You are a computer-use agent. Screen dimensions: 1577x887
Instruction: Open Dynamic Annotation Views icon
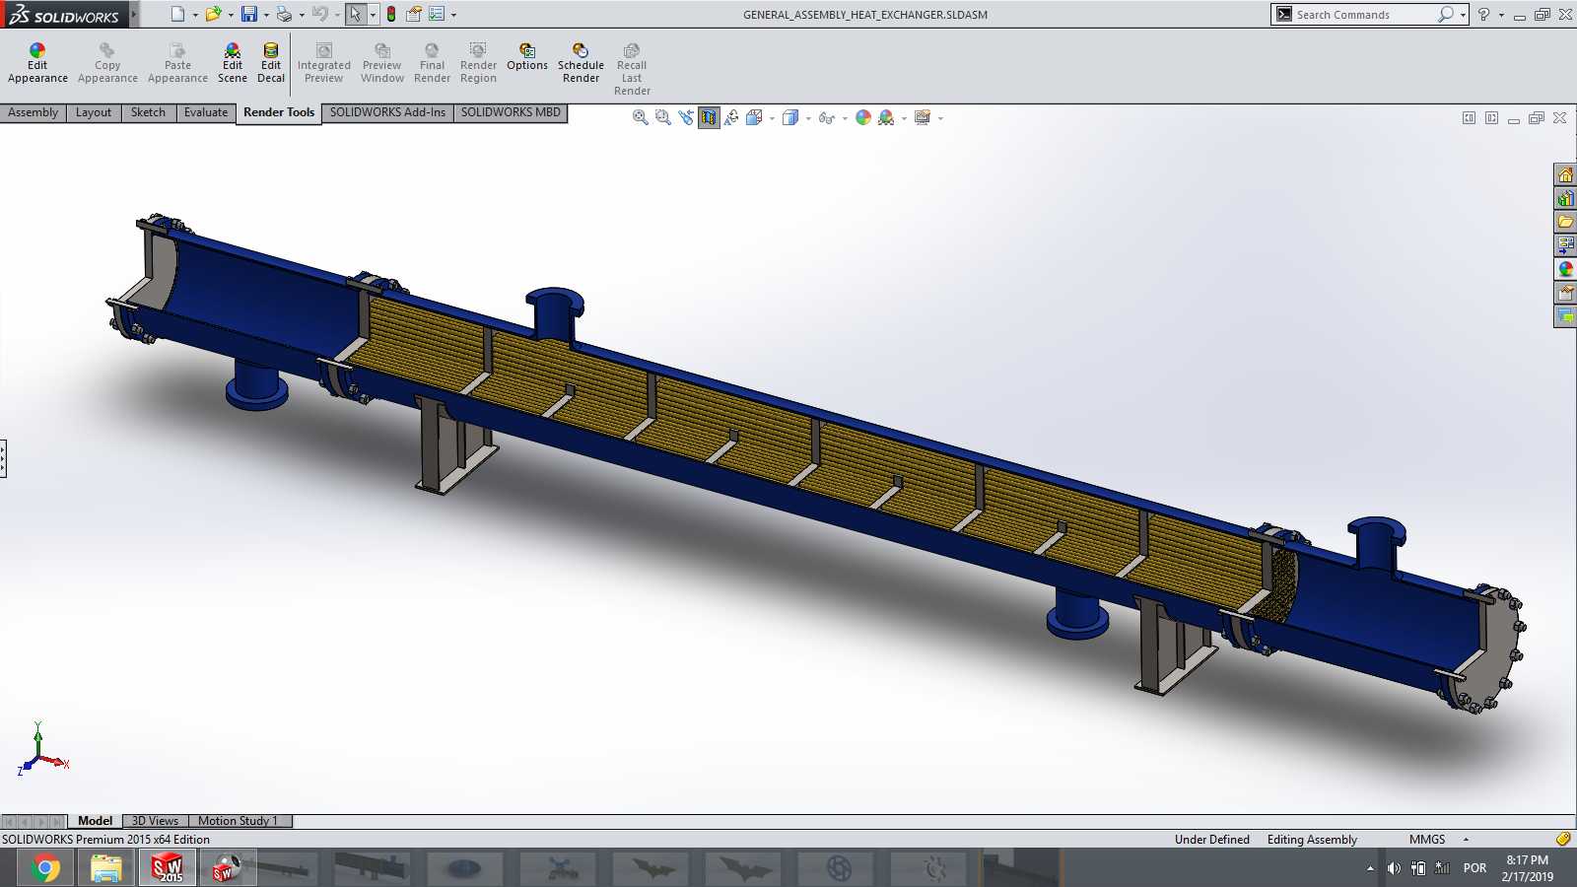(x=731, y=117)
